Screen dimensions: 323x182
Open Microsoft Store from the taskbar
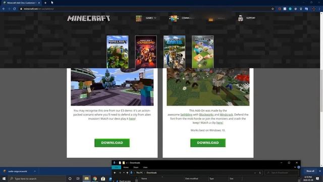103,178
